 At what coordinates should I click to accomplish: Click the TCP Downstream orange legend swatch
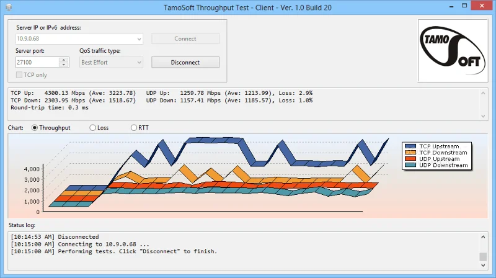point(410,152)
